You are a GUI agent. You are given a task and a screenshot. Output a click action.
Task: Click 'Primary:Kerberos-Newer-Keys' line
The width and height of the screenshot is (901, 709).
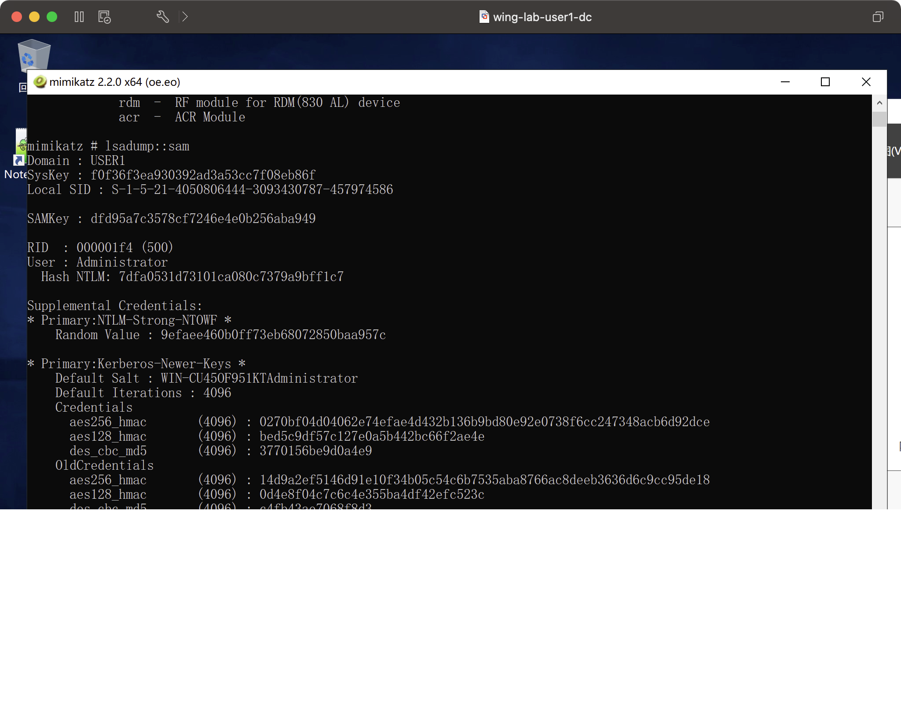pyautogui.click(x=136, y=364)
